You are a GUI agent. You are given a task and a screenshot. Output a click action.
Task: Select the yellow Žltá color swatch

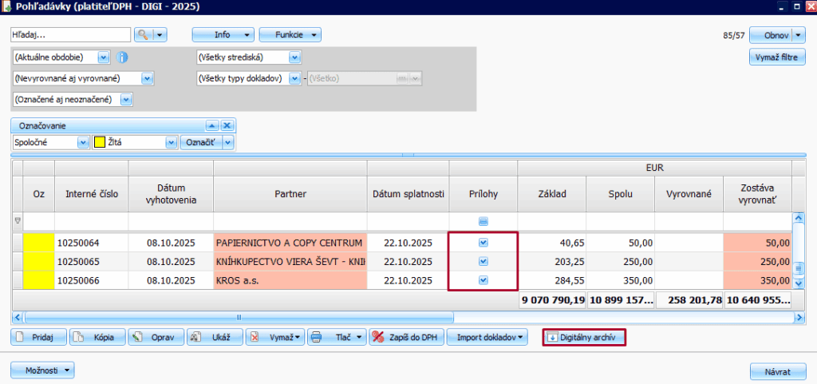[100, 142]
